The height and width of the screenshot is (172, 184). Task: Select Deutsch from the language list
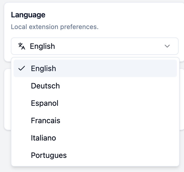[45, 86]
